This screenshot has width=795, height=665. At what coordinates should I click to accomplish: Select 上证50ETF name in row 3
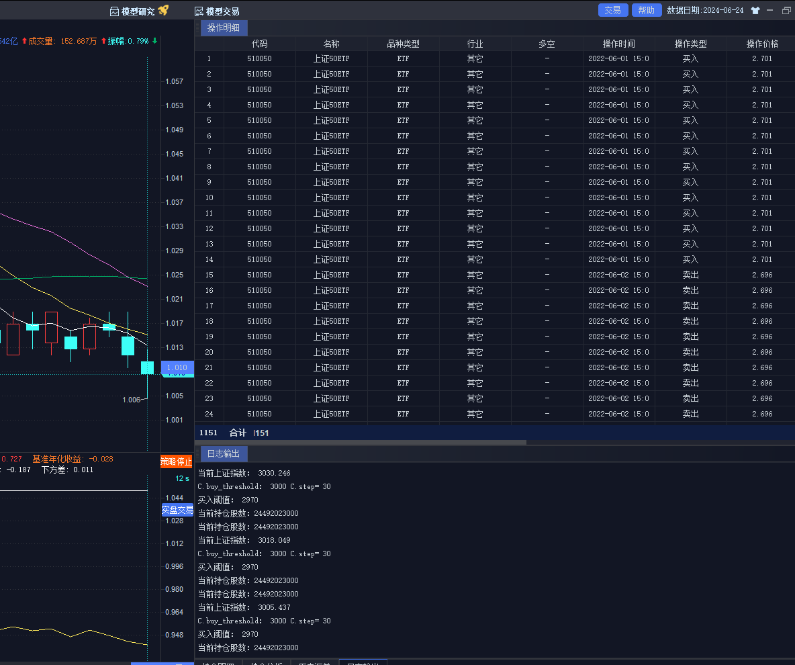click(331, 89)
